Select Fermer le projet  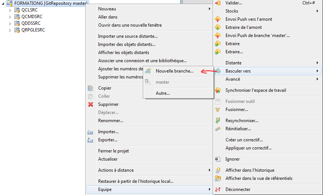coord(113,151)
